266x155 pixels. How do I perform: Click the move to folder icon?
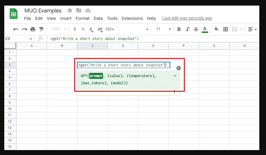click(79, 11)
